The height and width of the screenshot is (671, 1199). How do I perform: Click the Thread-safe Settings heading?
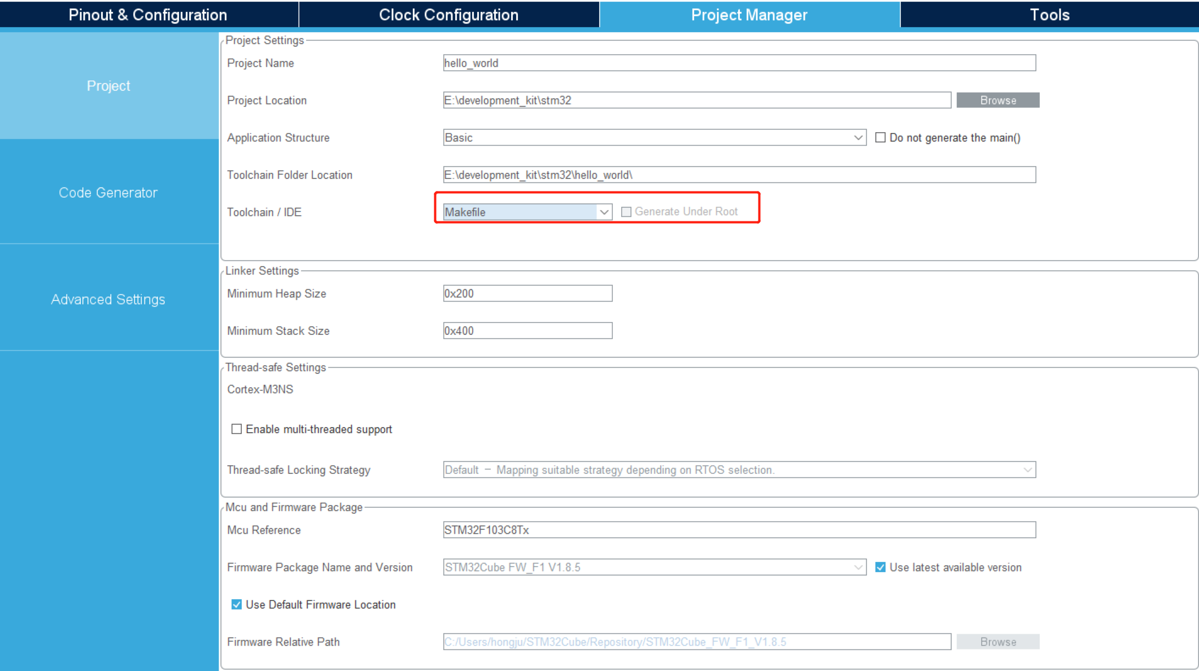click(276, 367)
